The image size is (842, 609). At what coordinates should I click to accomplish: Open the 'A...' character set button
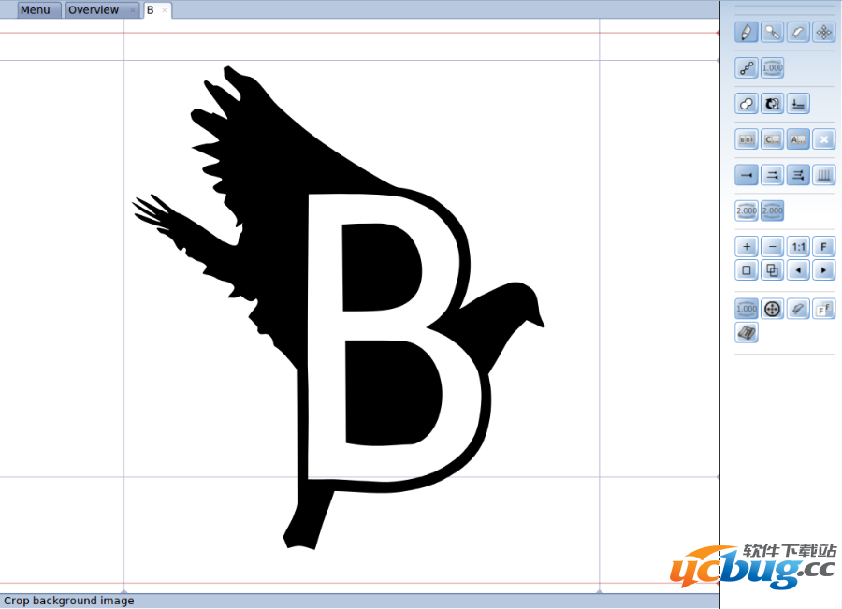click(798, 139)
